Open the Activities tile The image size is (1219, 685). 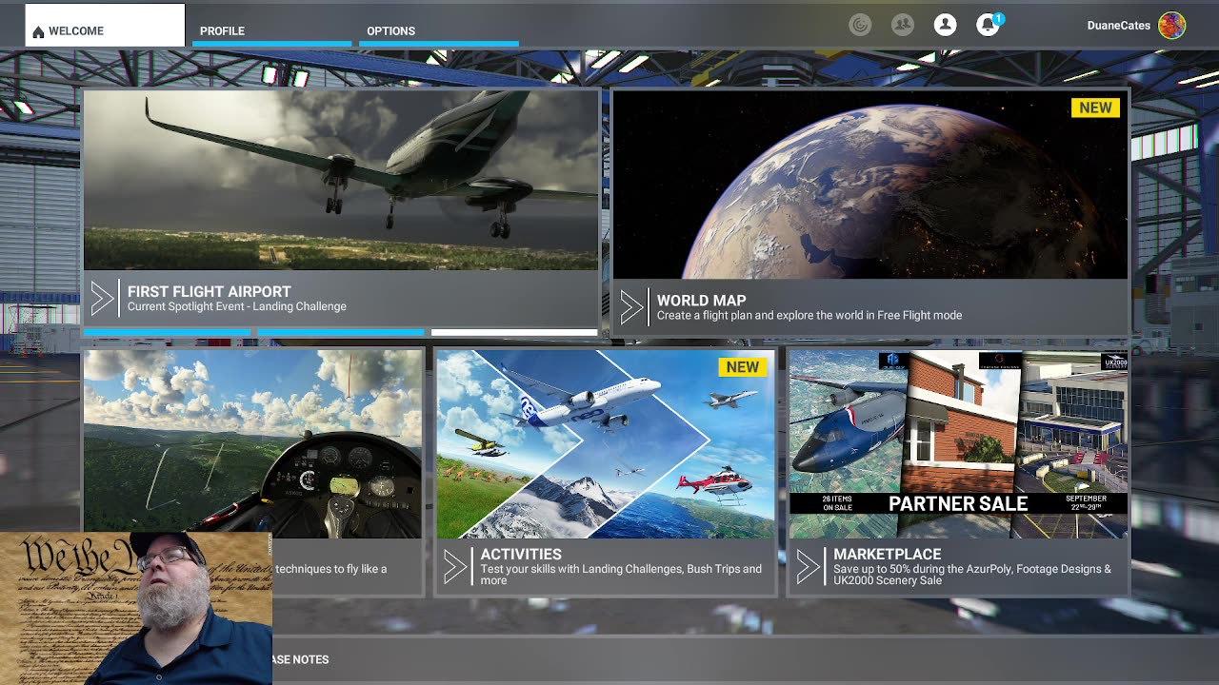coord(606,473)
